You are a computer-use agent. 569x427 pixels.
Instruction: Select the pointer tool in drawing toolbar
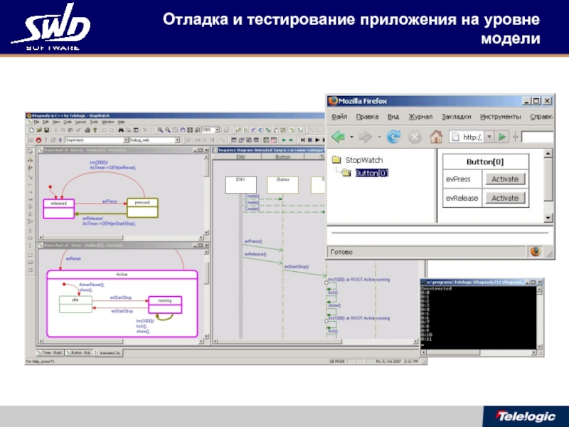[31, 151]
